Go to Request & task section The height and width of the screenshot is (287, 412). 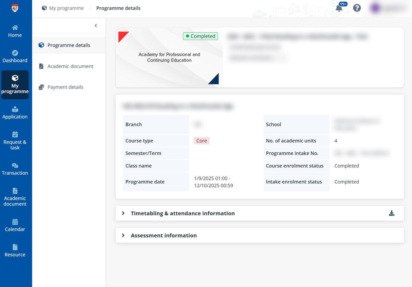click(x=15, y=141)
